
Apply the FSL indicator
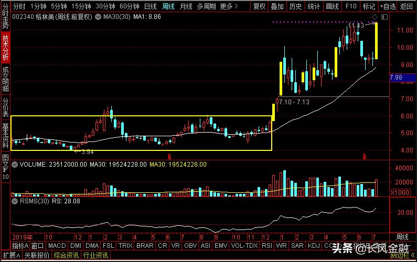[x=109, y=246]
